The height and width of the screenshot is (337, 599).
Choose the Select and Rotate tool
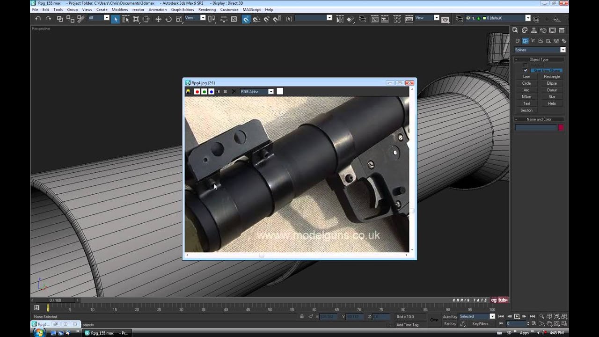[x=168, y=19]
